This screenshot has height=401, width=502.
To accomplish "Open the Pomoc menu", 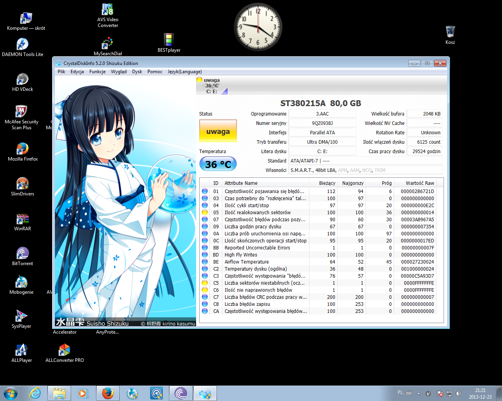I will 155,72.
